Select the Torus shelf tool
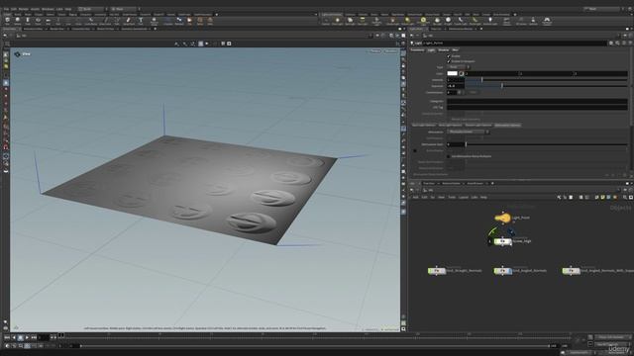 pyautogui.click(x=38, y=21)
